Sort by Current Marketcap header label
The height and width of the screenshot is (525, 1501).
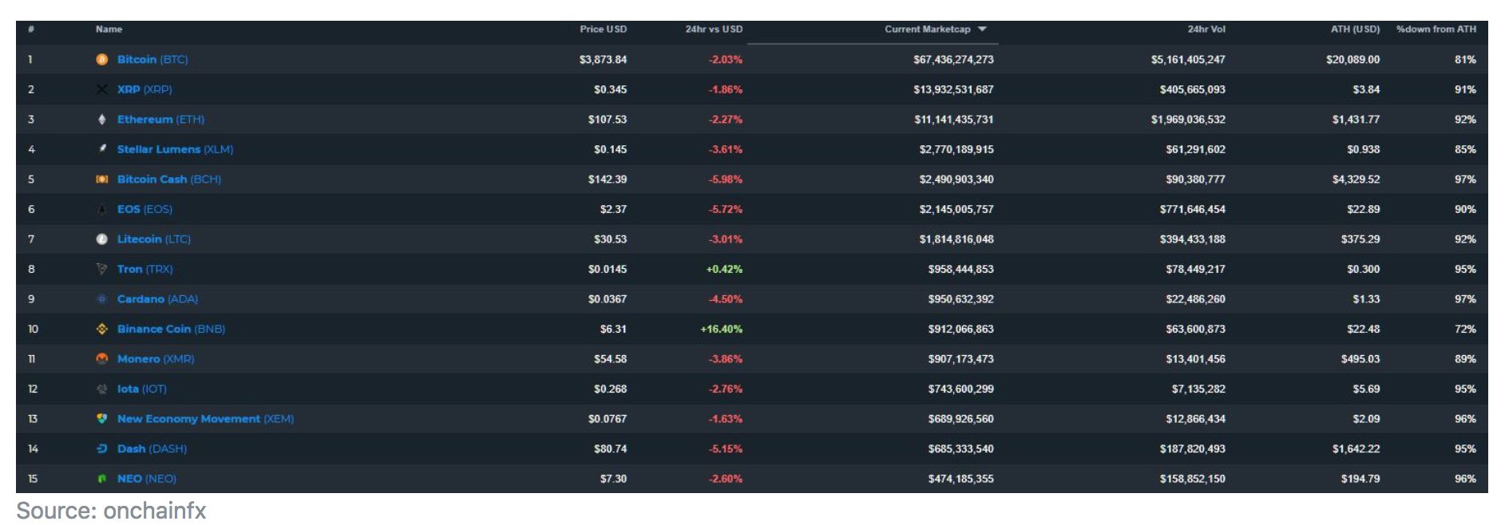click(x=928, y=30)
